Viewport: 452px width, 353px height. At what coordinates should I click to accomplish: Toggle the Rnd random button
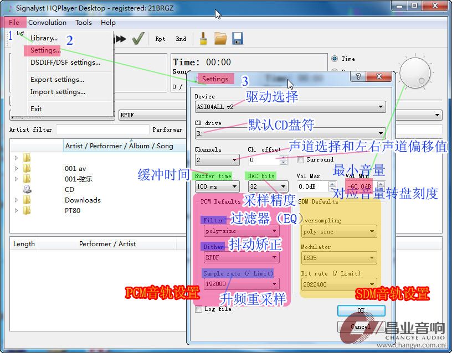point(181,39)
